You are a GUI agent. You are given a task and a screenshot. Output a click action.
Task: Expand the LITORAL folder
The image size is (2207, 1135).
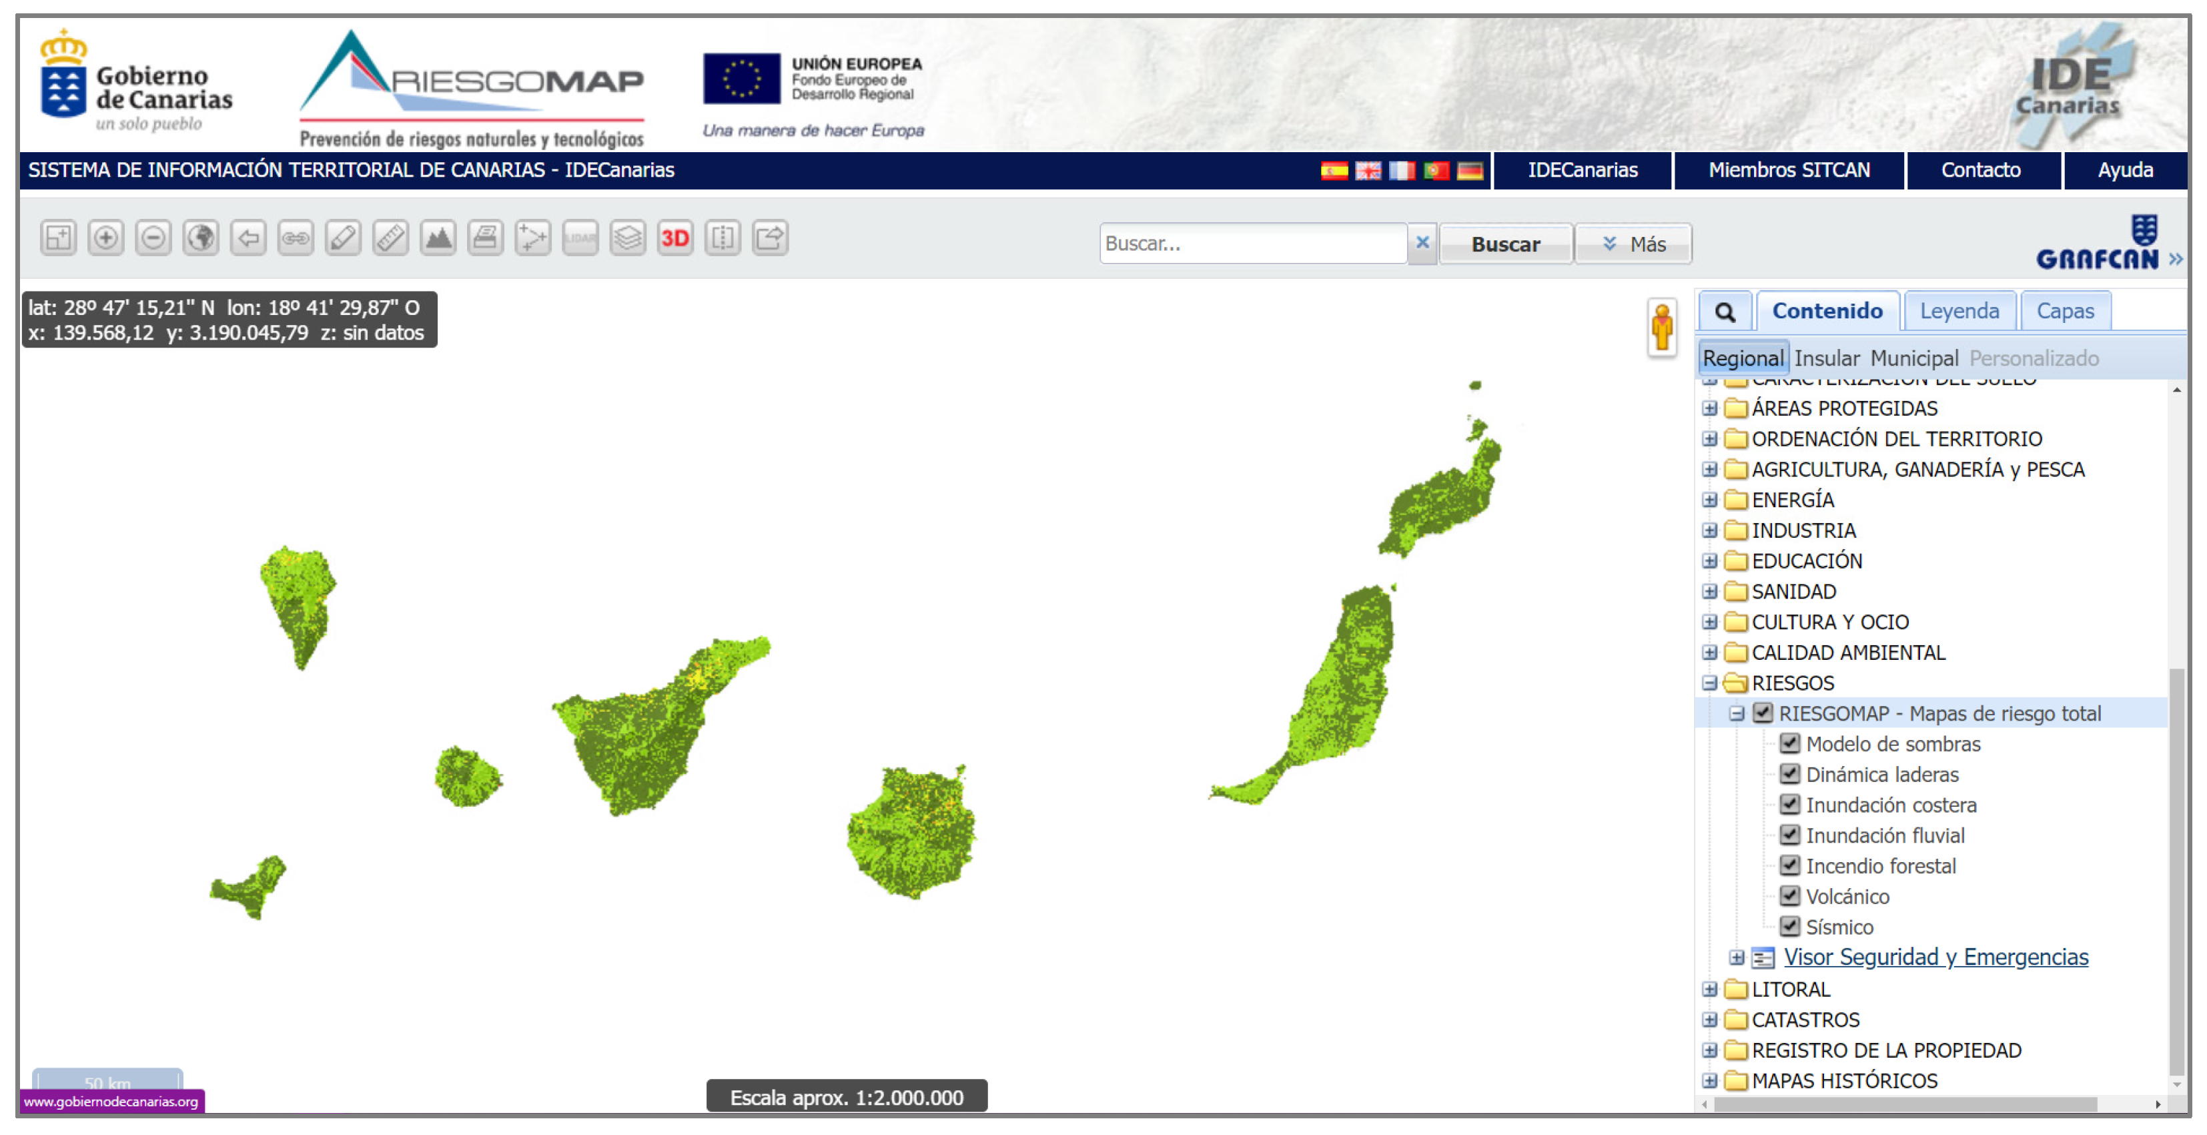(1709, 990)
